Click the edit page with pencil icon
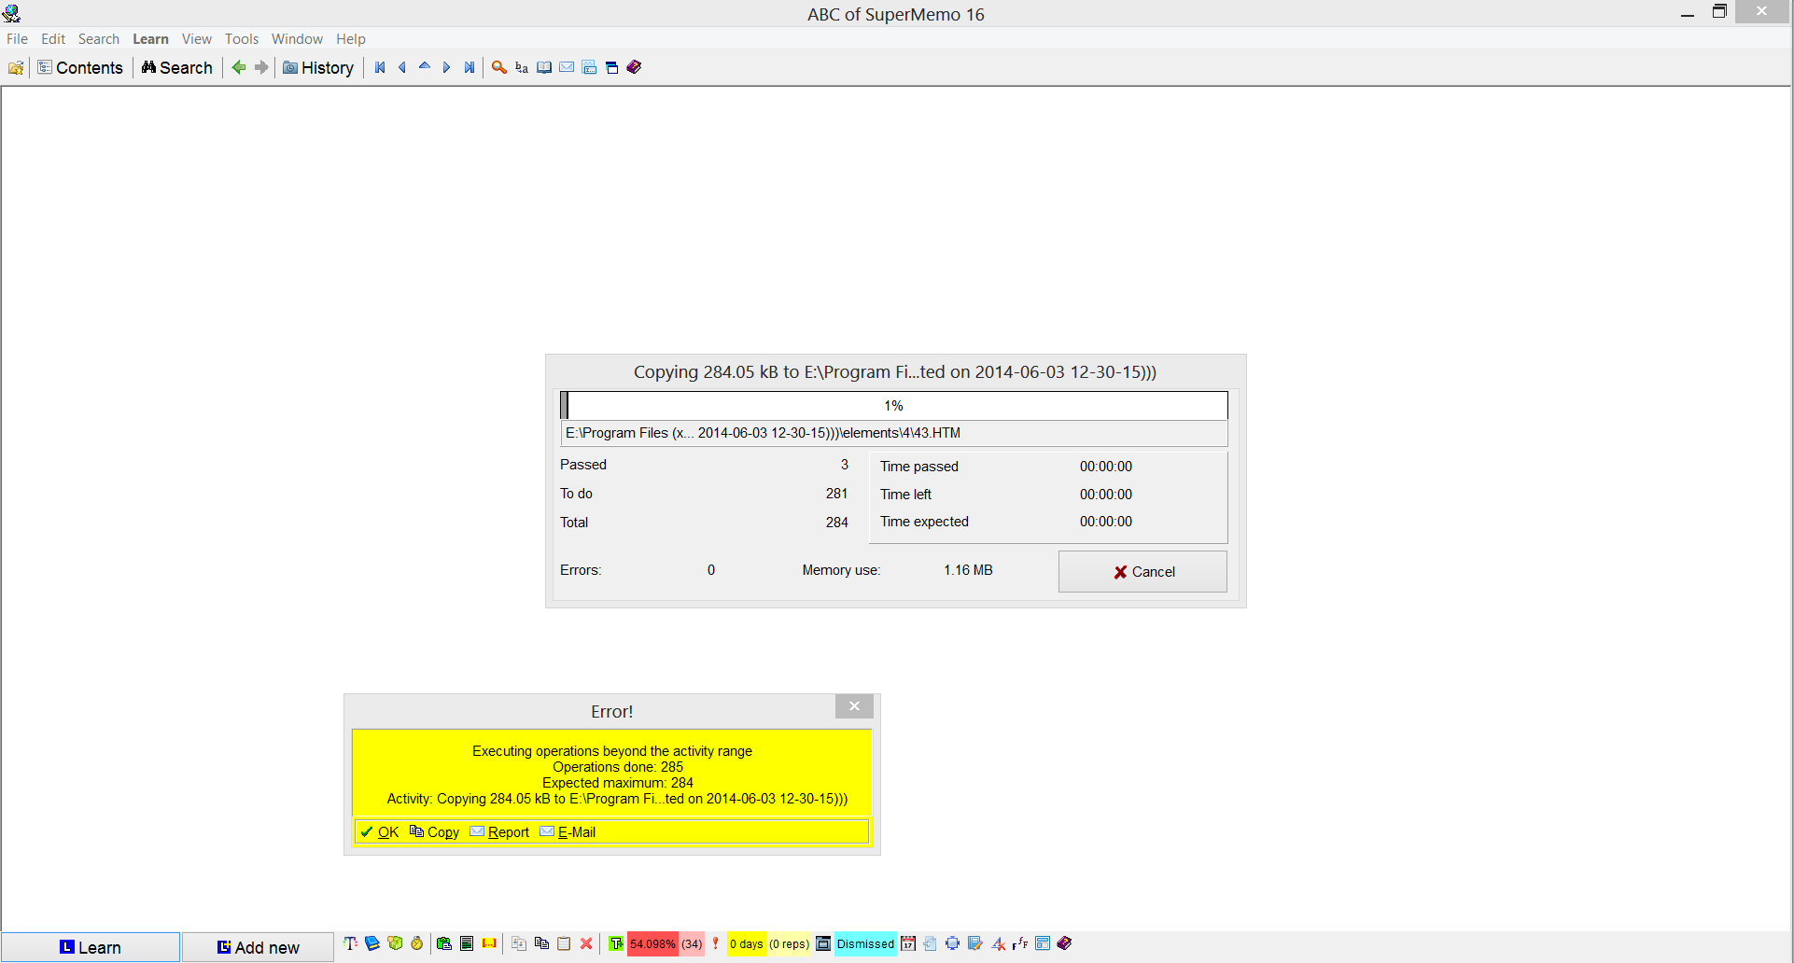 point(975,943)
